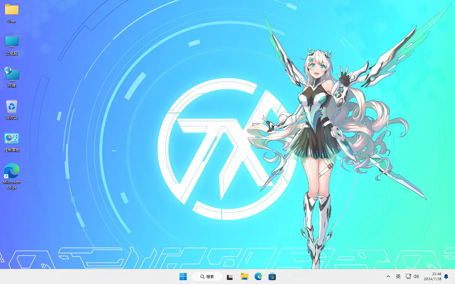Screen dimensions: 455x284
Task: Open Microsoft Store from the taskbar
Action: coord(272,277)
